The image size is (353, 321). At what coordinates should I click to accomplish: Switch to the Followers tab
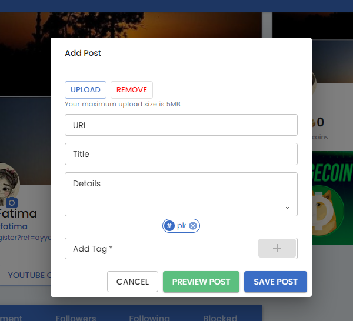[76, 318]
